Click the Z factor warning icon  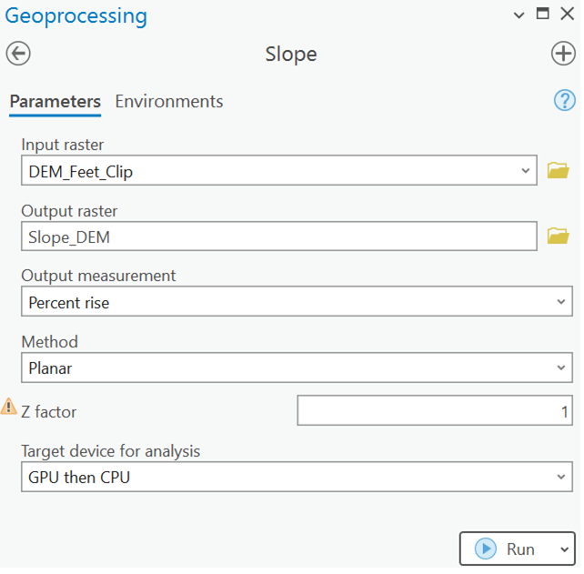[9, 407]
